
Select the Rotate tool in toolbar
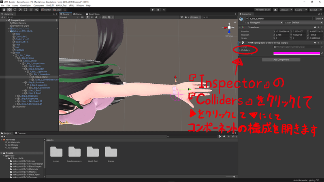point(15,10)
